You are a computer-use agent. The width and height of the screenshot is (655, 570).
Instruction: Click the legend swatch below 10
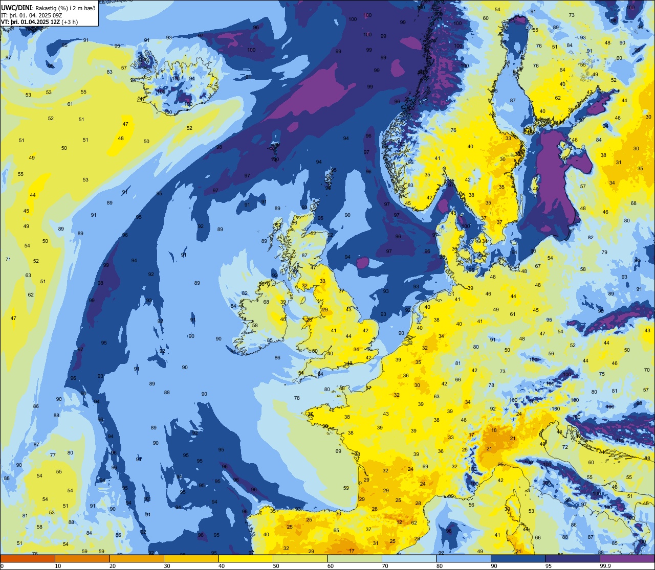28,559
